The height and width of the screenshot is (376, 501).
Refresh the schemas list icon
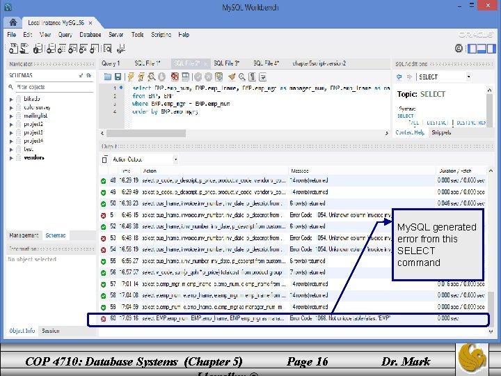coord(89,75)
